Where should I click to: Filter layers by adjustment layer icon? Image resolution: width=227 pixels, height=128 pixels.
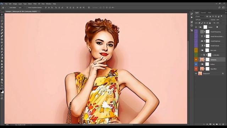point(210,17)
